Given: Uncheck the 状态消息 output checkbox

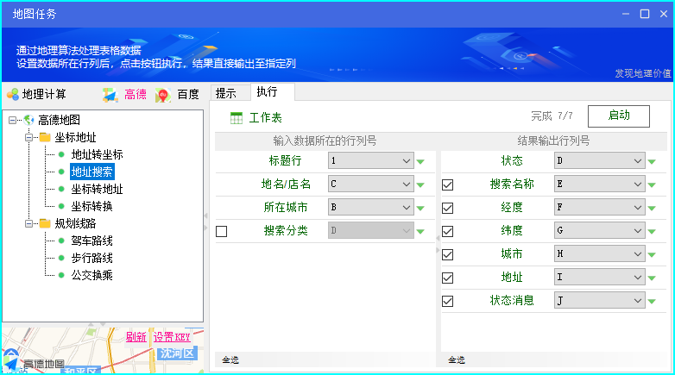Looking at the screenshot, I should click(x=447, y=301).
